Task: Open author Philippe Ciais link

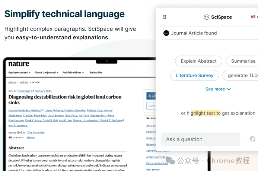Action: pyautogui.click(x=95, y=111)
